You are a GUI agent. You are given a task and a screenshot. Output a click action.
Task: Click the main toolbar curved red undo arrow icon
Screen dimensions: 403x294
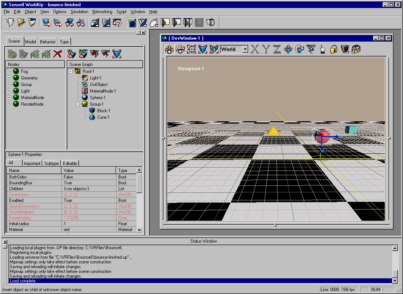[x=117, y=23]
